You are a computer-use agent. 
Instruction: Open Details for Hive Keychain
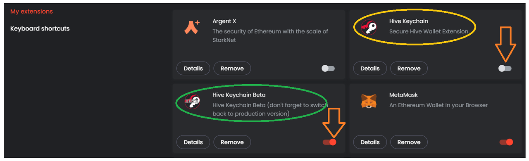pos(370,69)
